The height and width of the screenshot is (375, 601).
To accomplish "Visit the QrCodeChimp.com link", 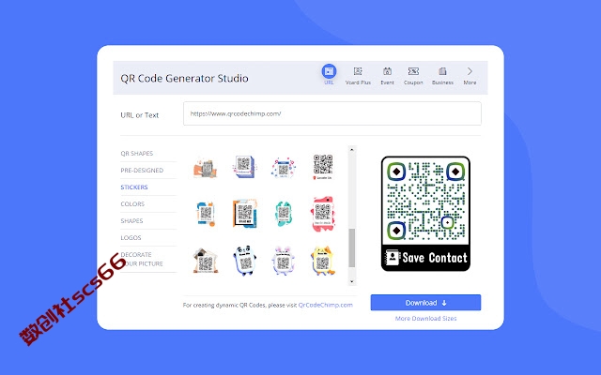I will (x=326, y=305).
